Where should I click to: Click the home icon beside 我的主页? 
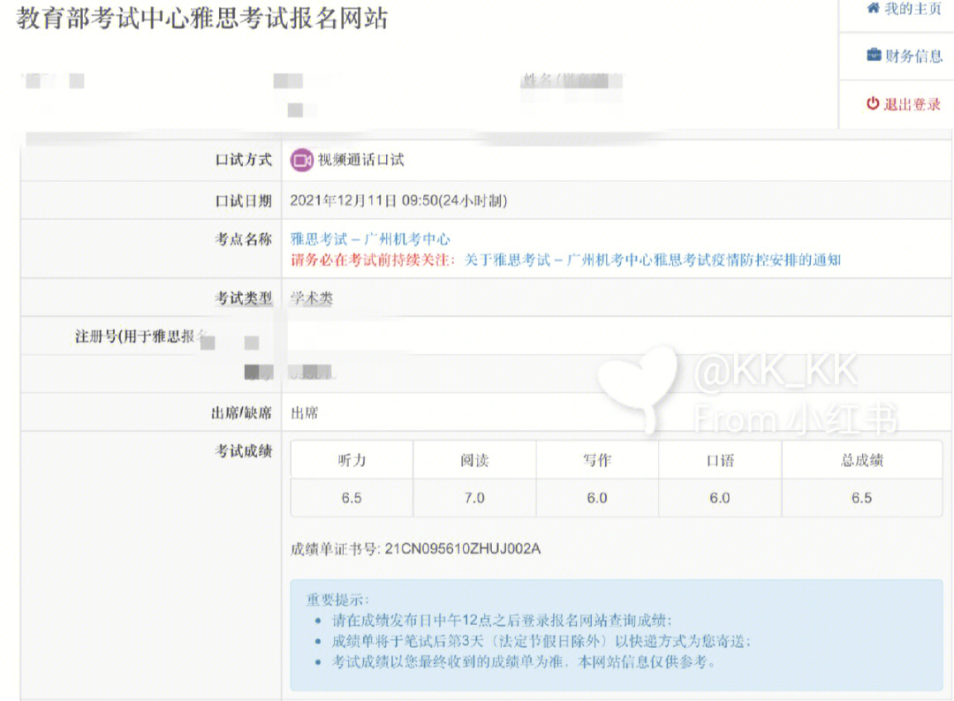coord(873,8)
